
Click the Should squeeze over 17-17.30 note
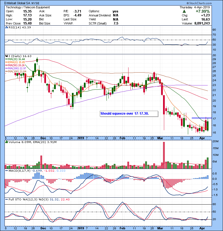click(129, 114)
